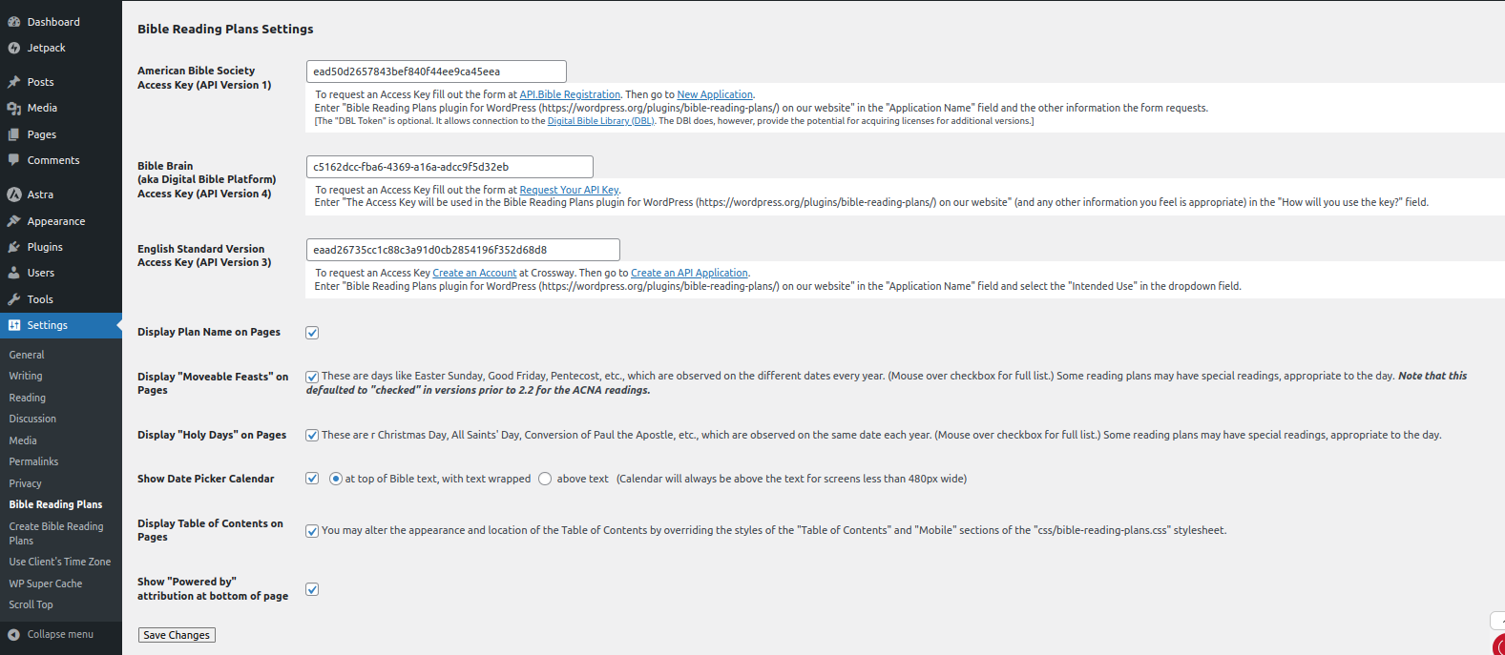This screenshot has width=1505, height=655.
Task: Open Digital Bible Library (DBL) link
Action: pyautogui.click(x=600, y=121)
